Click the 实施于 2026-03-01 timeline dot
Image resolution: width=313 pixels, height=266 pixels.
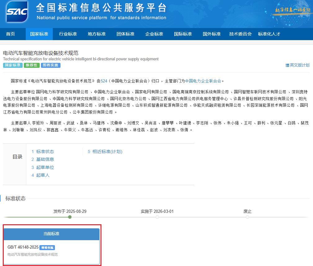click(157, 217)
